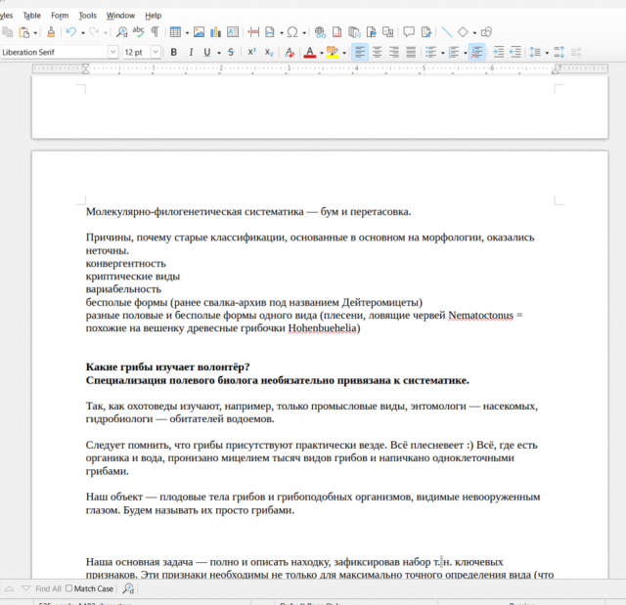Viewport: 626px width, 605px height.
Task: Set justified alignment
Action: pyautogui.click(x=411, y=52)
